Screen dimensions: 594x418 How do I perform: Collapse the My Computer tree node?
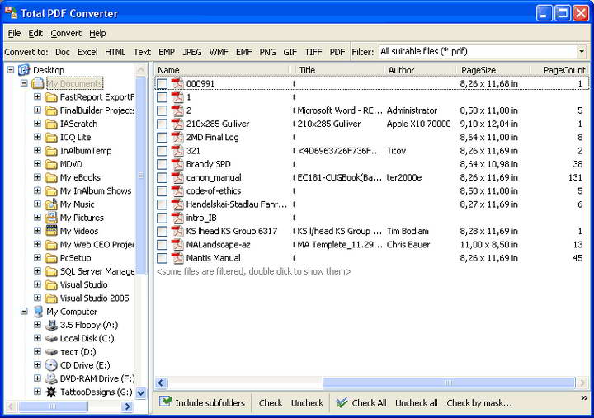[x=24, y=312]
